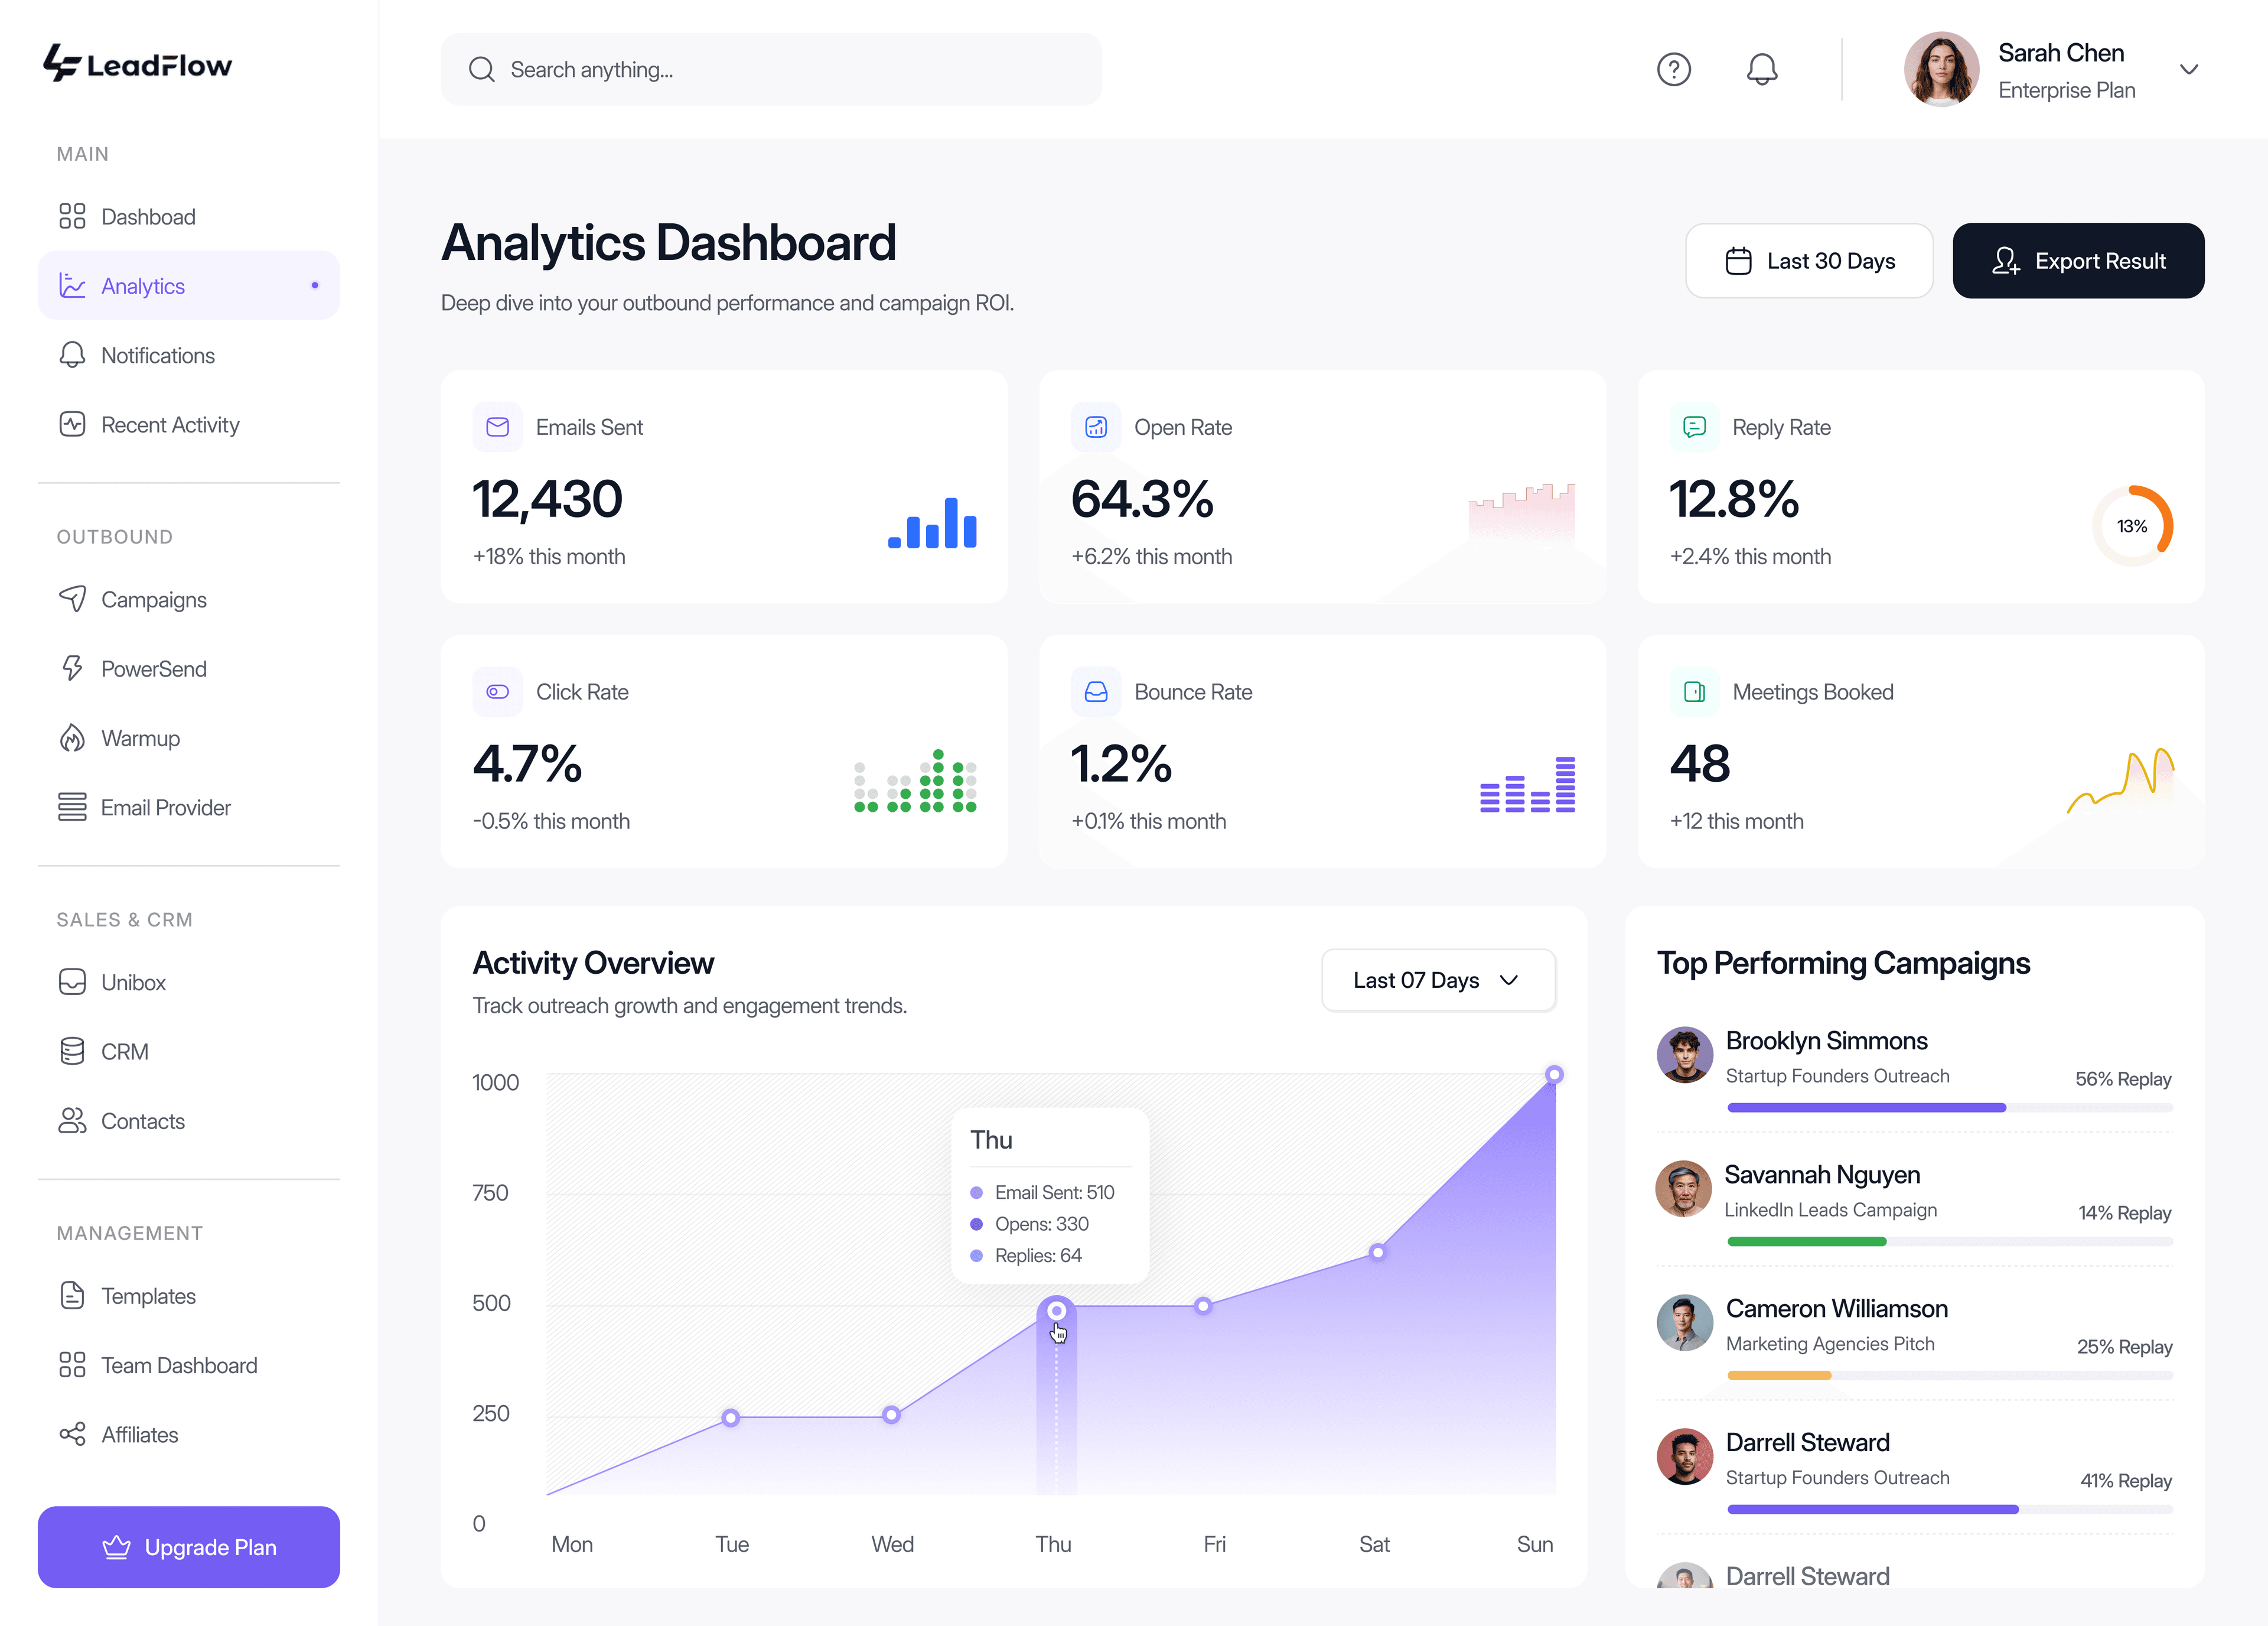Screen dimensions: 2268x1626
Task: Open the Campaigns section in the sidebar
Action: point(154,599)
